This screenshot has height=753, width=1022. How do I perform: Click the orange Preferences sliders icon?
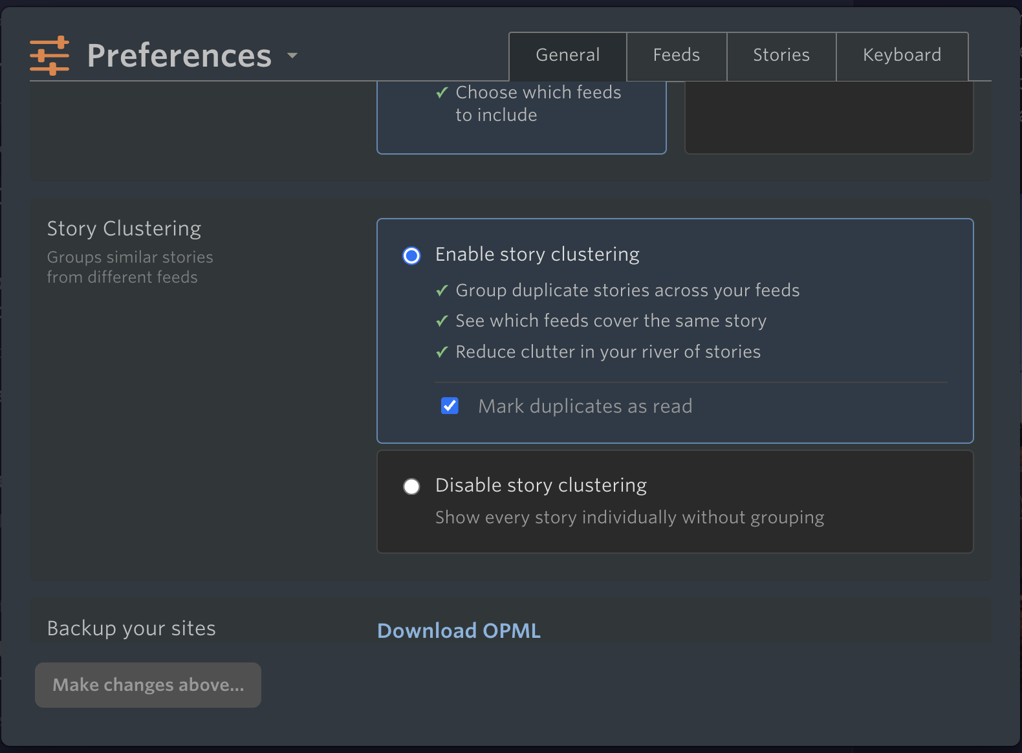[x=49, y=56]
